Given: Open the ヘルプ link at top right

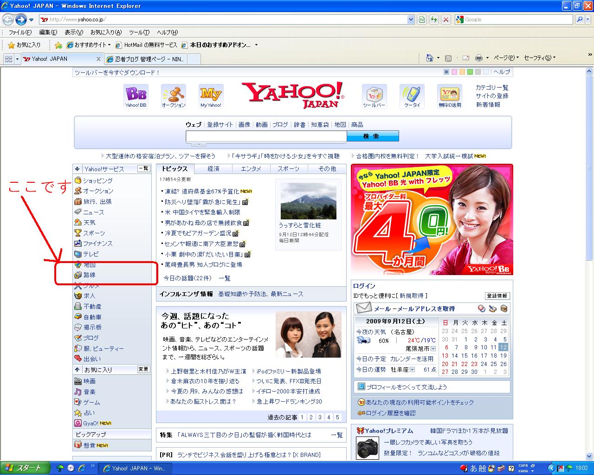Looking at the screenshot, I should 502,72.
